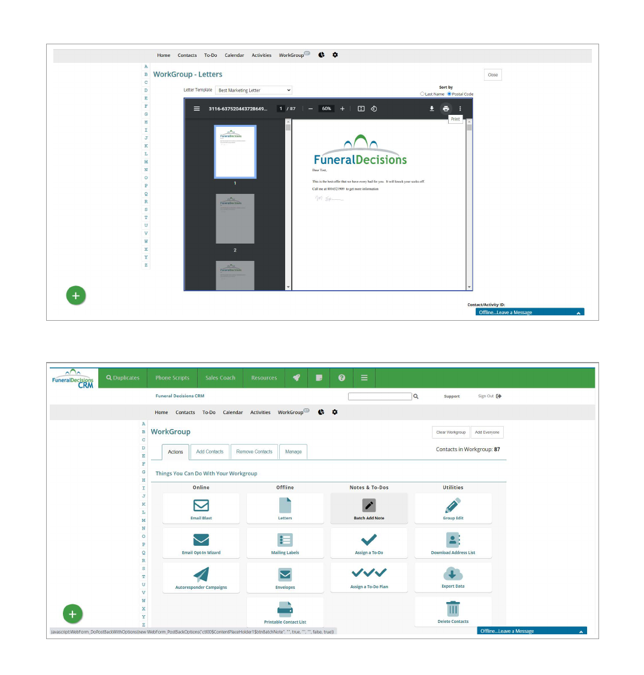Select the Postal Code sort option

pyautogui.click(x=449, y=94)
